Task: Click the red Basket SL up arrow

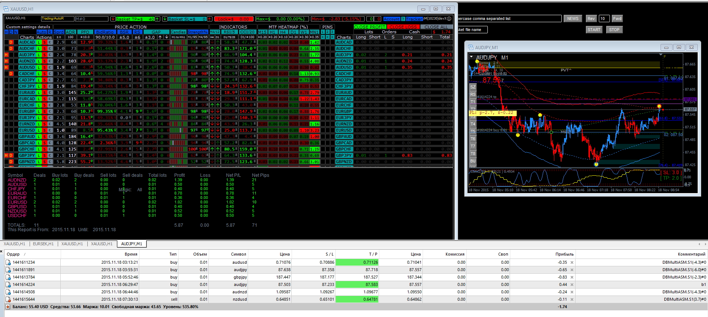Action: click(209, 19)
